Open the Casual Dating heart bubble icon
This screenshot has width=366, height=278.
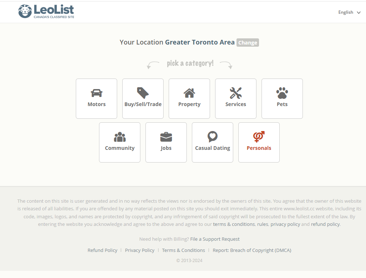tap(213, 137)
